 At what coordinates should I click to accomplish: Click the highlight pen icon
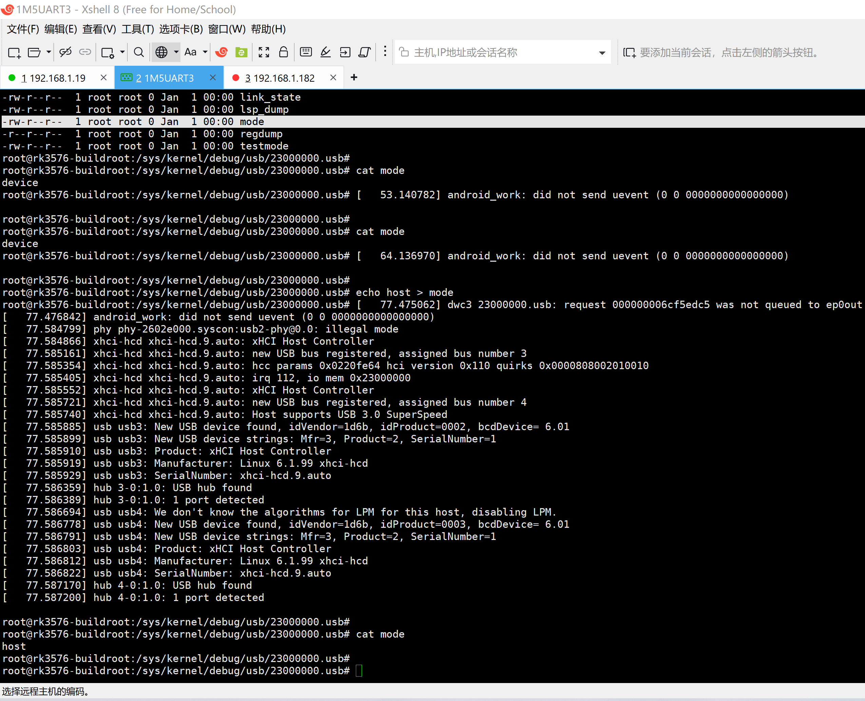(326, 52)
